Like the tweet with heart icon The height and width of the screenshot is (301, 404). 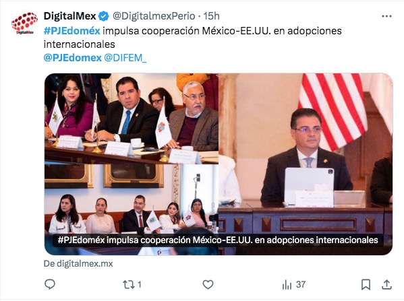[x=208, y=285]
